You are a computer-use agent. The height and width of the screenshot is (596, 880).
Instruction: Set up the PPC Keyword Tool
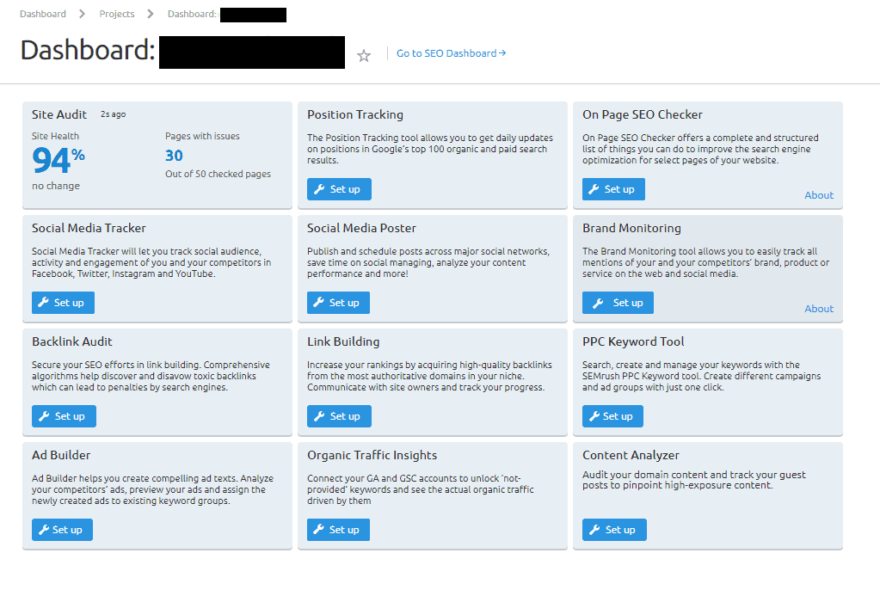pyautogui.click(x=612, y=416)
